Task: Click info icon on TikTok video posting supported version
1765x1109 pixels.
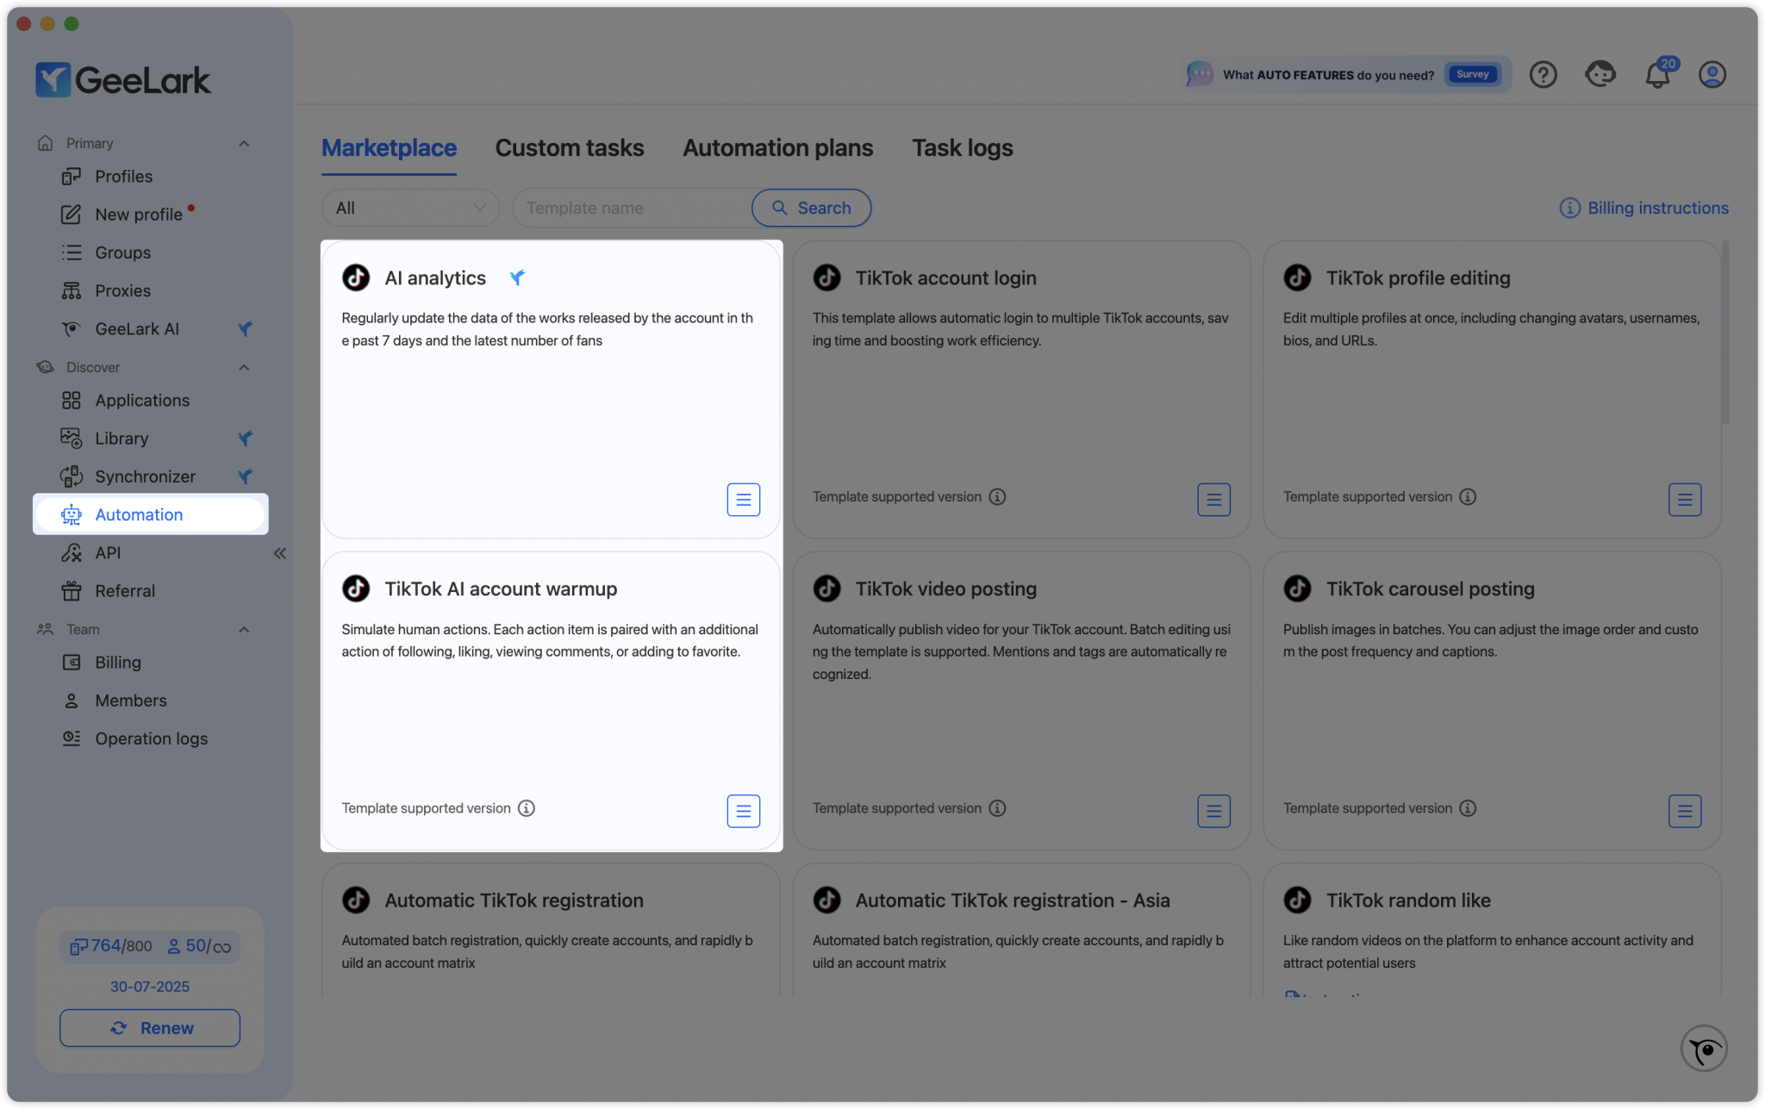Action: pos(997,808)
